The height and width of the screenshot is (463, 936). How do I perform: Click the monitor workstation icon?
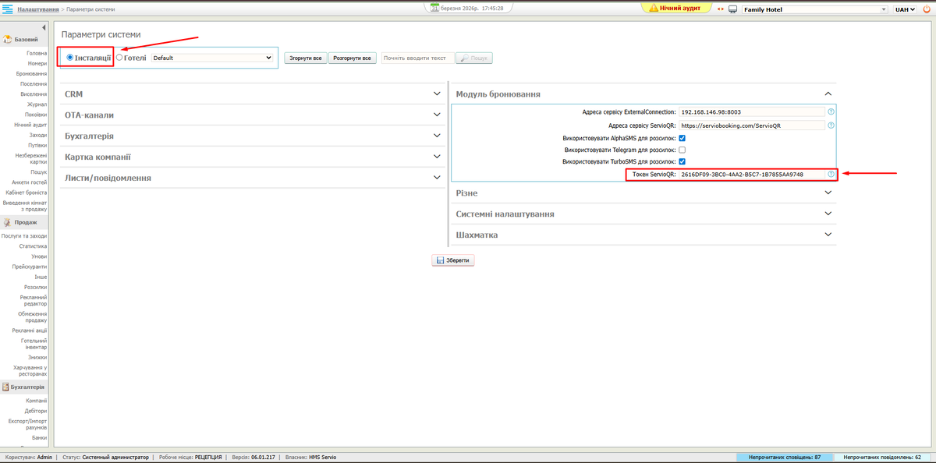732,9
